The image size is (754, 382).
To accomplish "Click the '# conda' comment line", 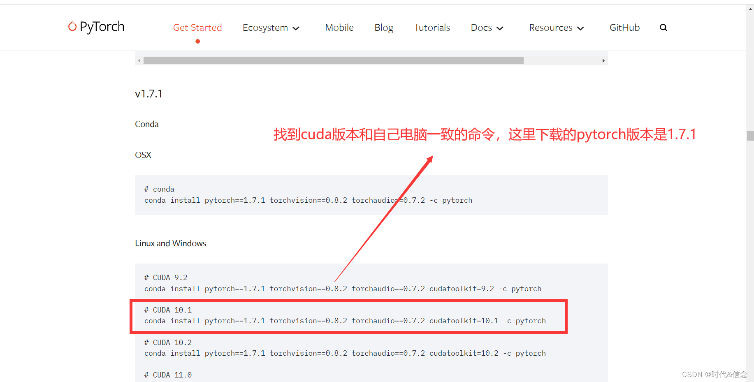I will point(159,189).
